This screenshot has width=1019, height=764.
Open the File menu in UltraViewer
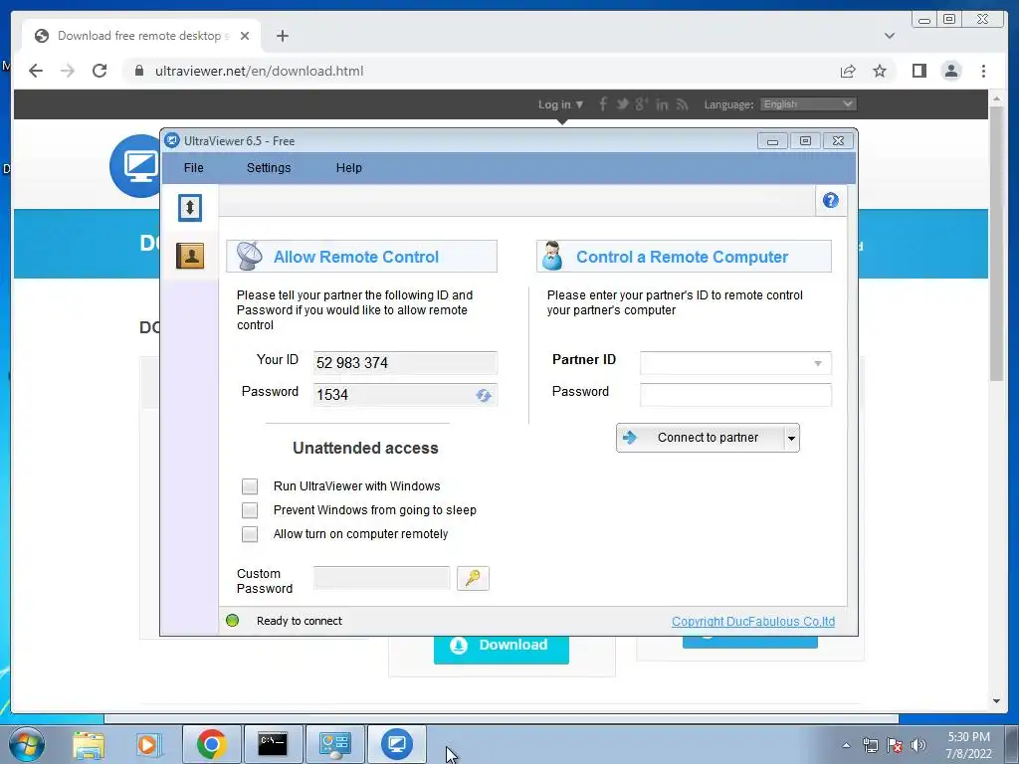(x=194, y=167)
